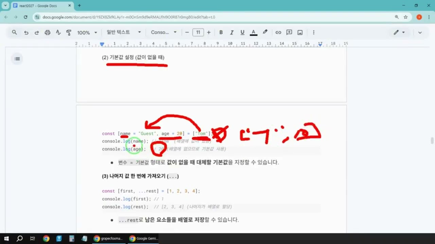Open the highlight color picker
Viewport: 435px width, 244px height.
click(x=265, y=32)
